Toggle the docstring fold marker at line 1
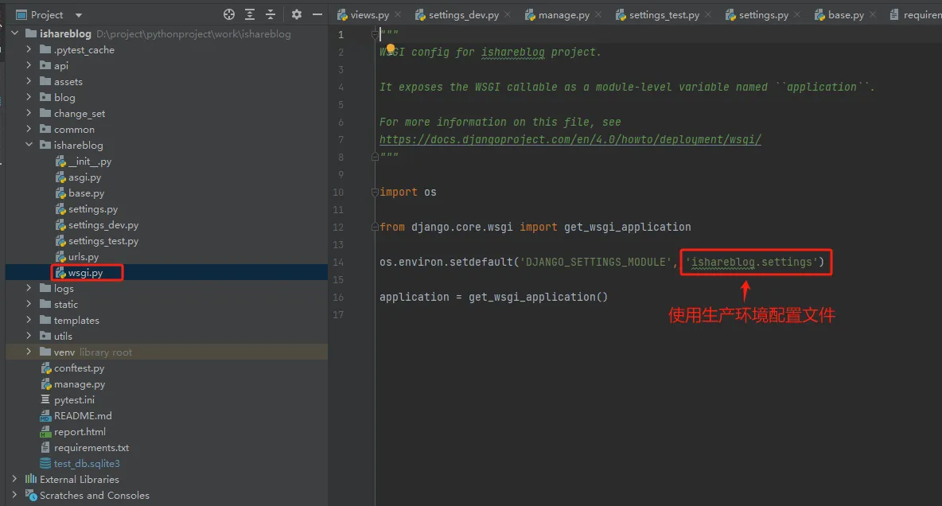This screenshot has height=506, width=942. tap(376, 34)
